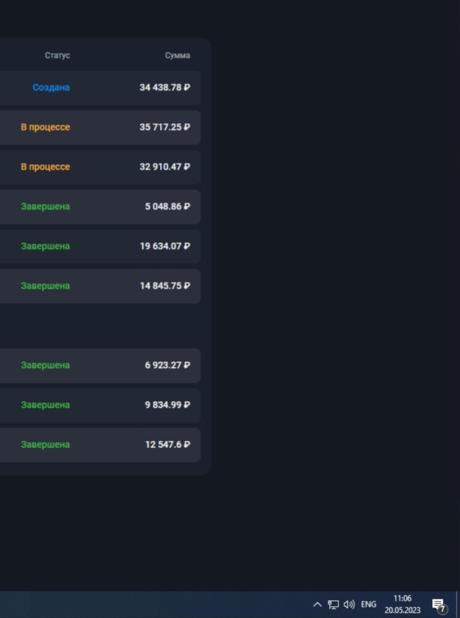Switch sorting by the 'Статус' column header
460x618 pixels.
(x=57, y=56)
